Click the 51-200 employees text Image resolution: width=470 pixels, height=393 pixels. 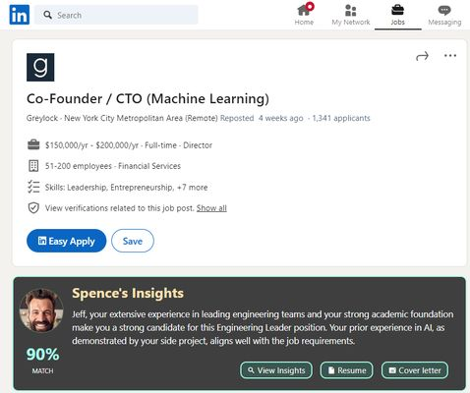[79, 166]
